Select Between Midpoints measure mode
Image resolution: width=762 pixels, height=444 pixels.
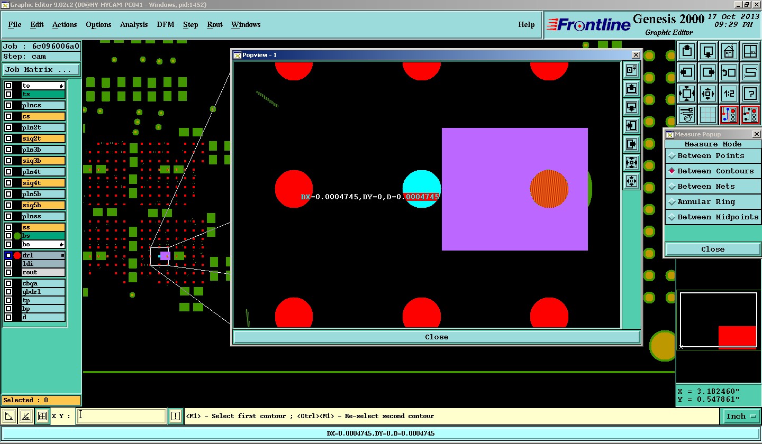[x=713, y=217]
